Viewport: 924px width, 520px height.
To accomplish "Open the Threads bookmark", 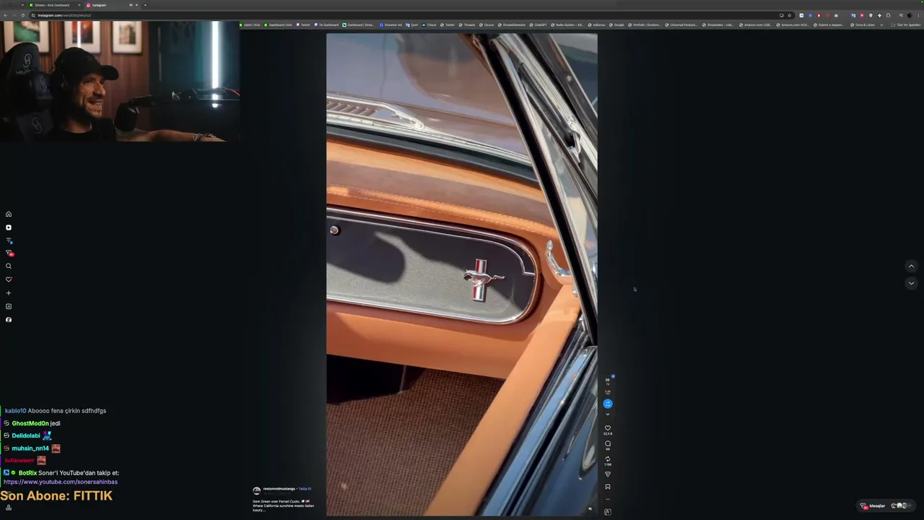I will 468,25.
